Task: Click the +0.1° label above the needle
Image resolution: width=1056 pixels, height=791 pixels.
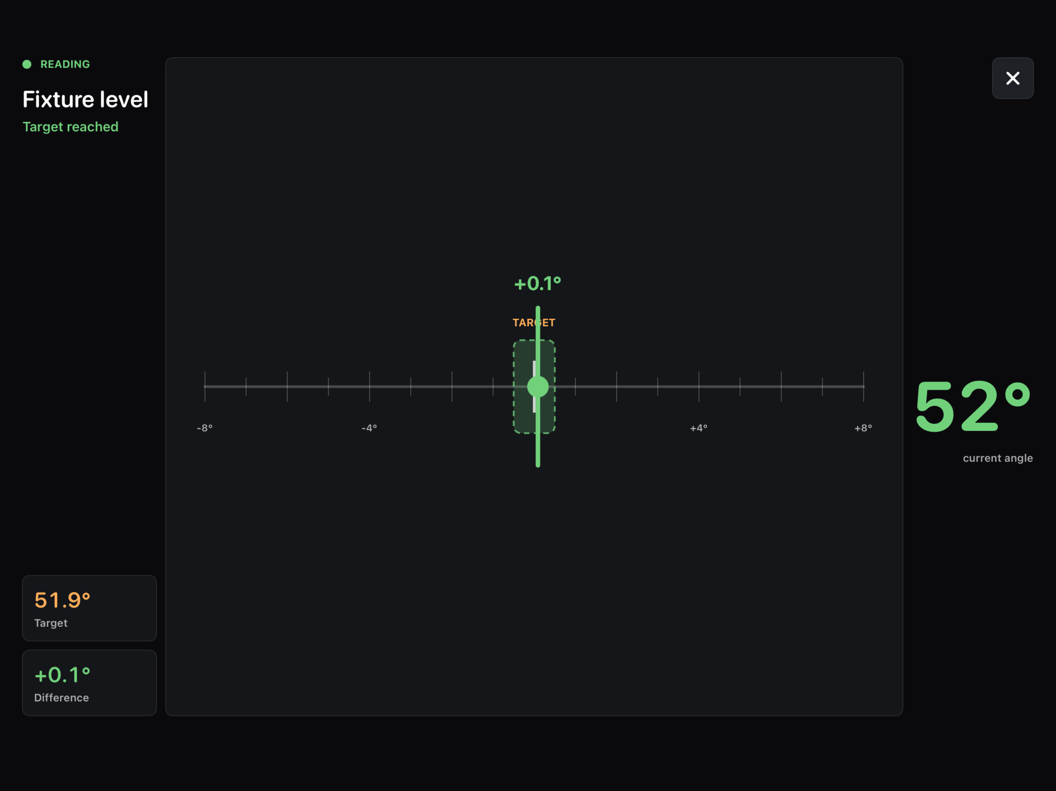Action: coord(538,283)
